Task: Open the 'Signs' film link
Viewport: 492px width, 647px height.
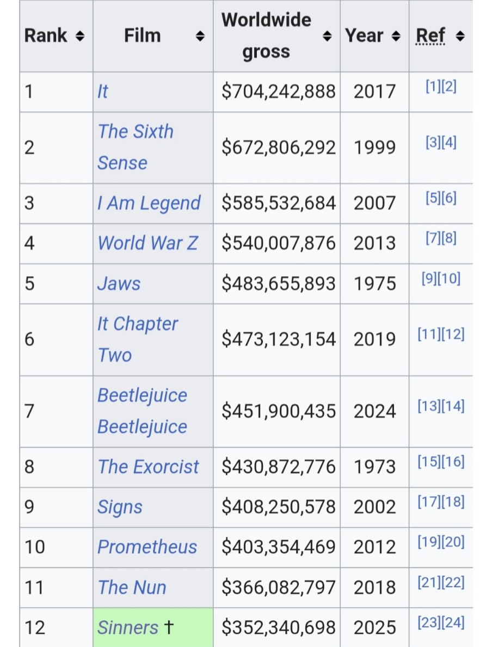Action: tap(120, 507)
